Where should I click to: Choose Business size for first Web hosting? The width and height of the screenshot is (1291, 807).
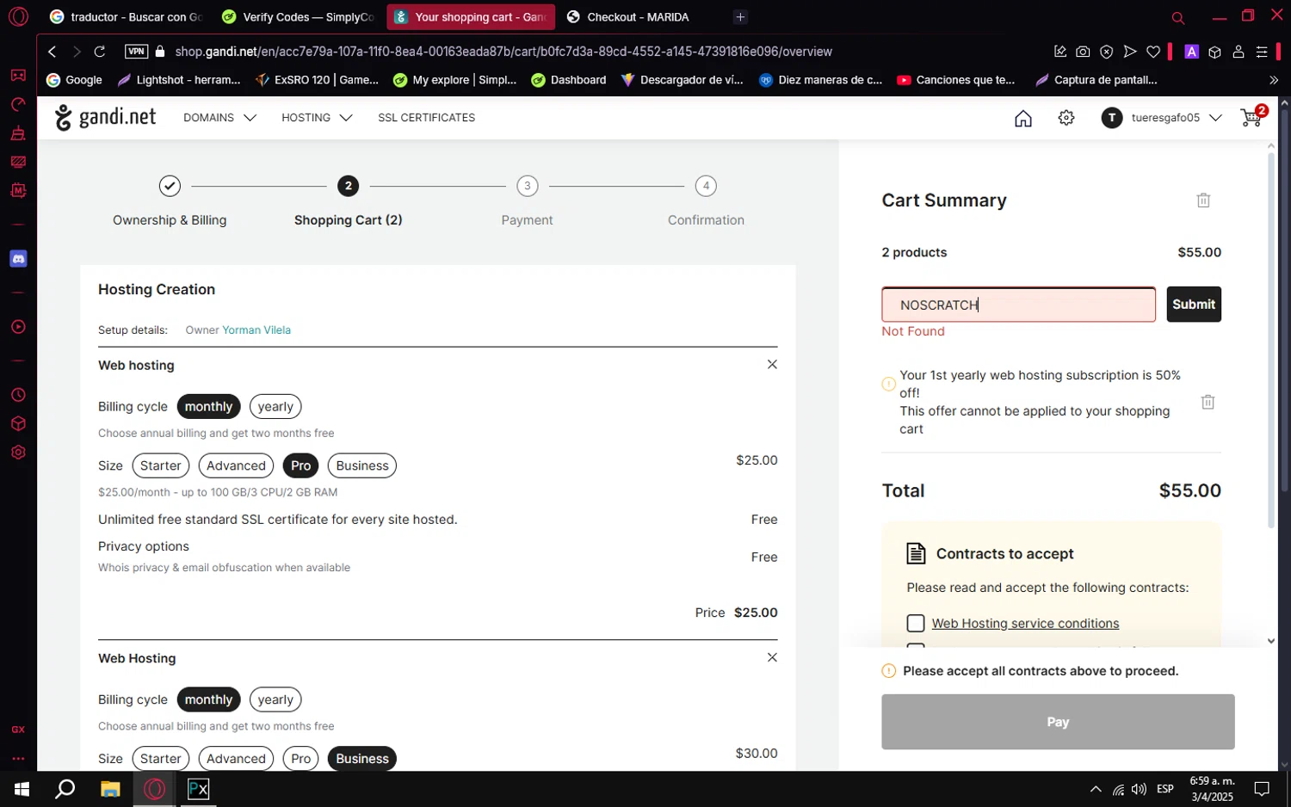362,465
